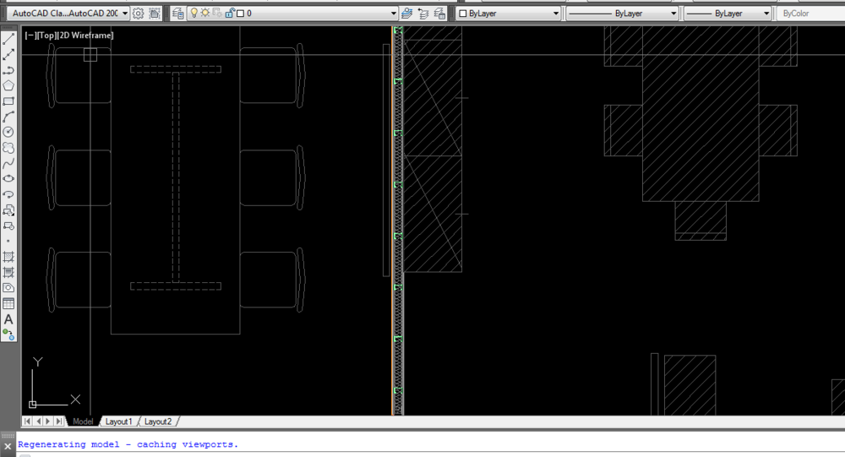Switch to the Layout2 tab

coord(158,422)
